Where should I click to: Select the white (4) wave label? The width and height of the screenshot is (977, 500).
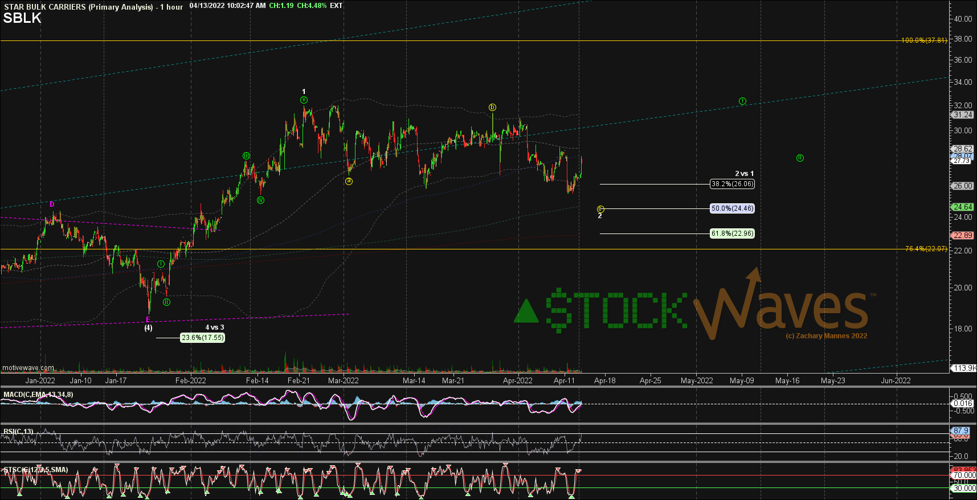point(148,328)
